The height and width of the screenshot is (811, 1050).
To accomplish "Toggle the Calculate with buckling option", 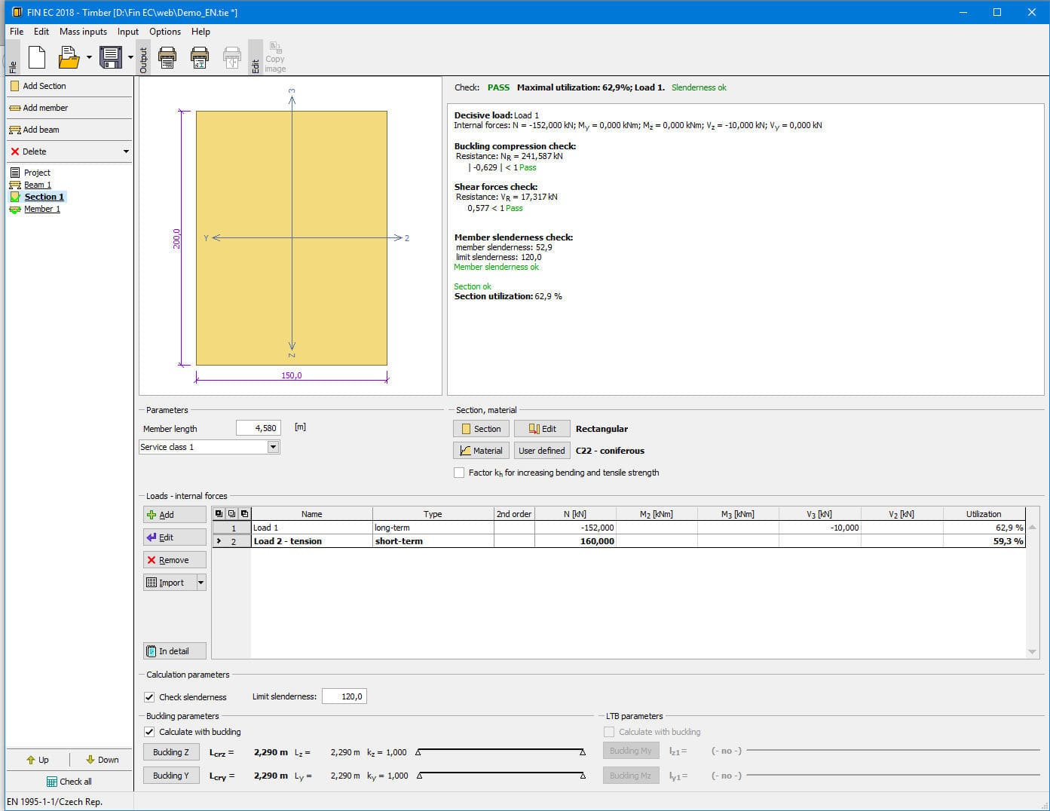I will click(149, 731).
